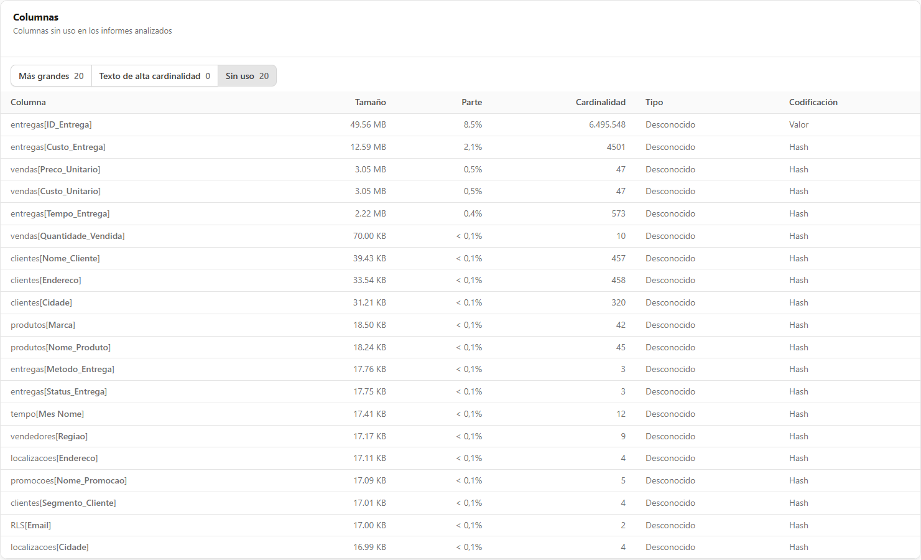The width and height of the screenshot is (921, 560).
Task: Sort by the Tamaño column header
Action: (371, 102)
